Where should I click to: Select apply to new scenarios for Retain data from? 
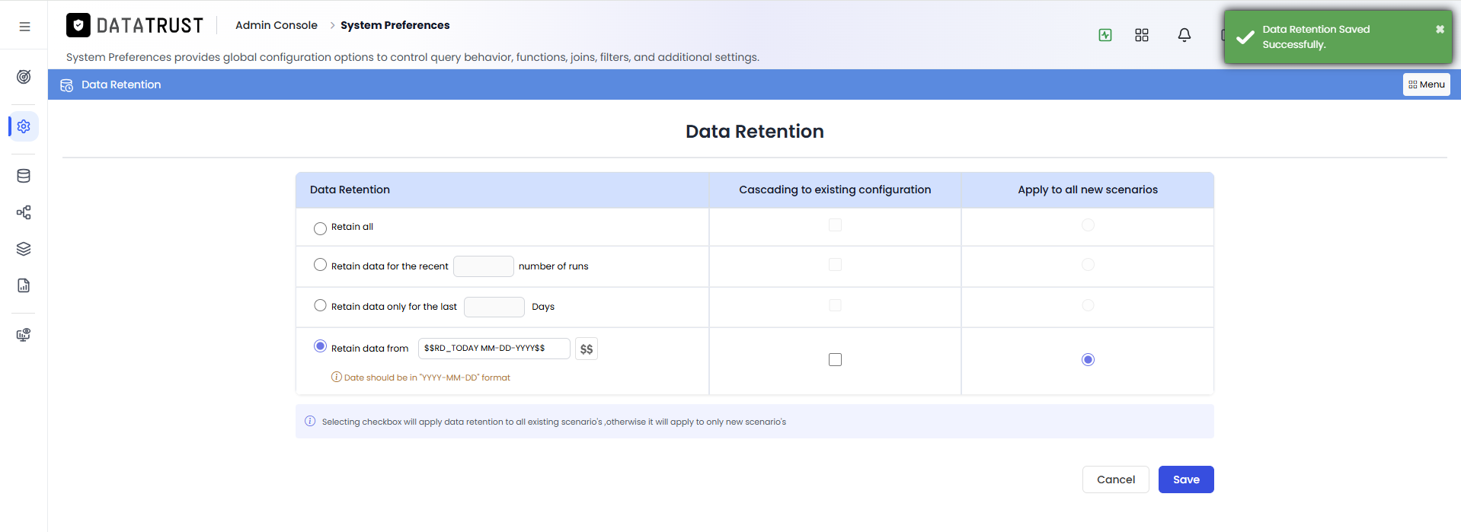tap(1088, 360)
